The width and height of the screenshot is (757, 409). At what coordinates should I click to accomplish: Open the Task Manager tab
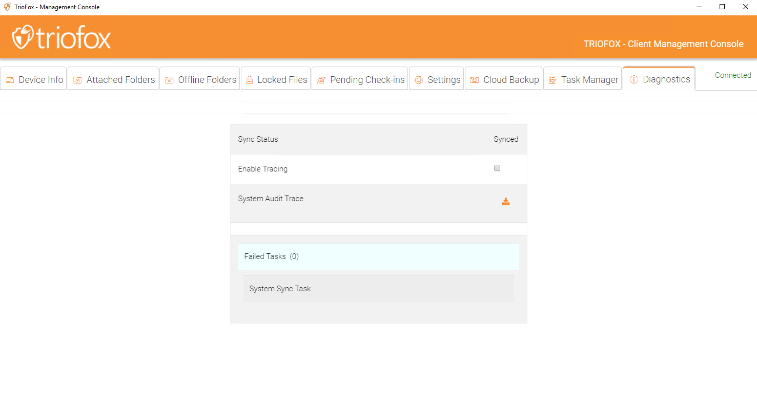[583, 79]
